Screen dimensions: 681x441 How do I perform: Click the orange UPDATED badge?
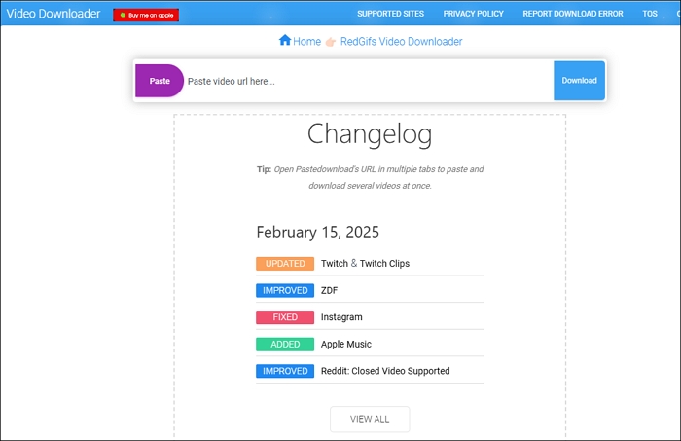(285, 264)
